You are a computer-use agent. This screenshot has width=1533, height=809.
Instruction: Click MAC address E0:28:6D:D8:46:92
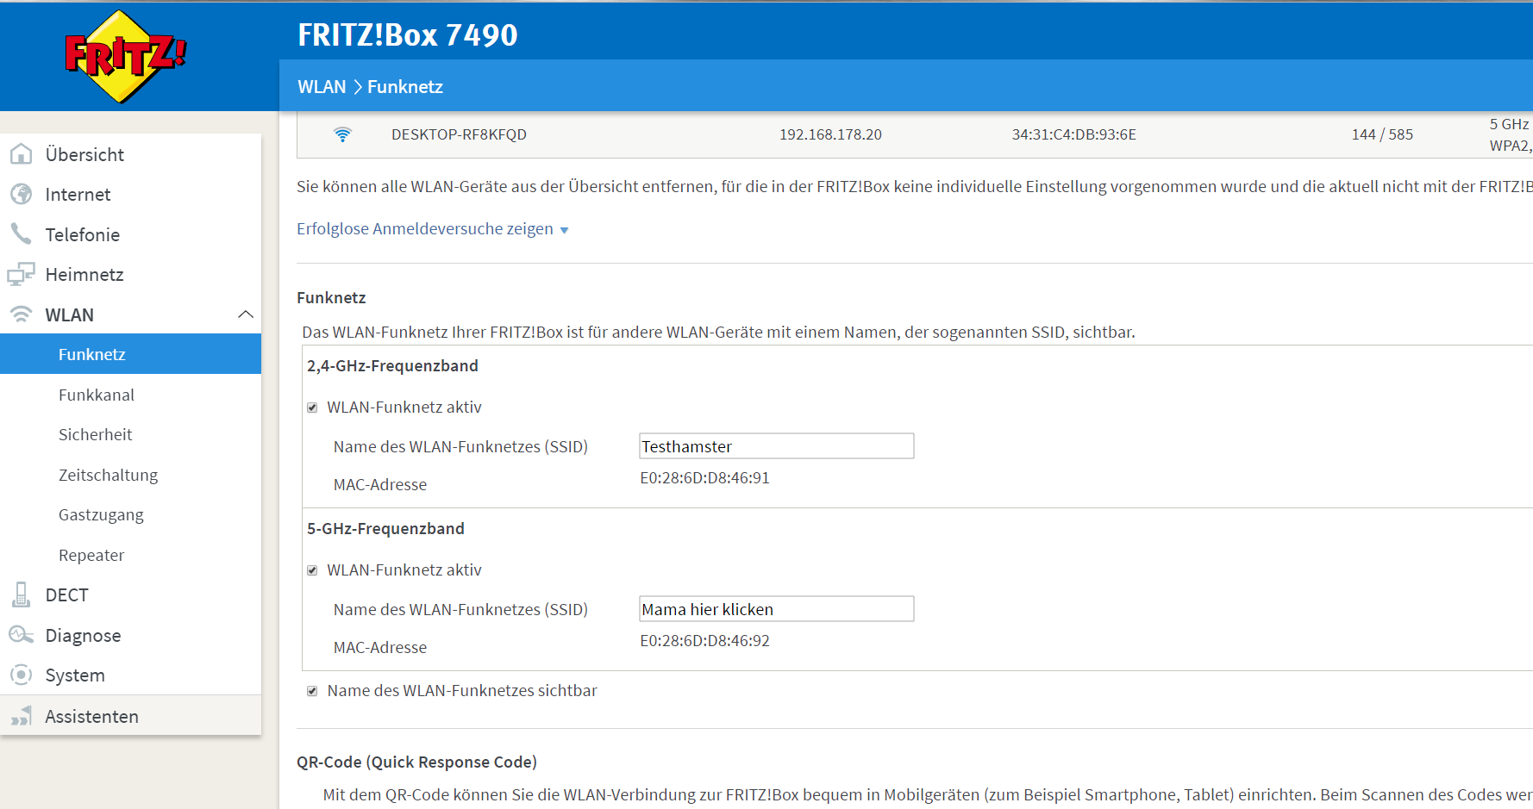[704, 641]
